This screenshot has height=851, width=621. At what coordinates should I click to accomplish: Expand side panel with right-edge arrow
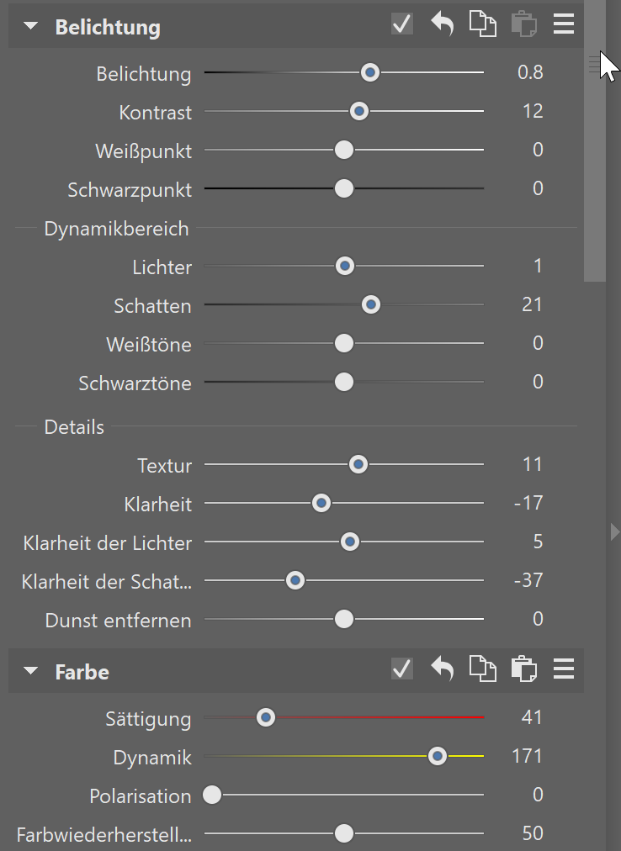click(x=614, y=531)
